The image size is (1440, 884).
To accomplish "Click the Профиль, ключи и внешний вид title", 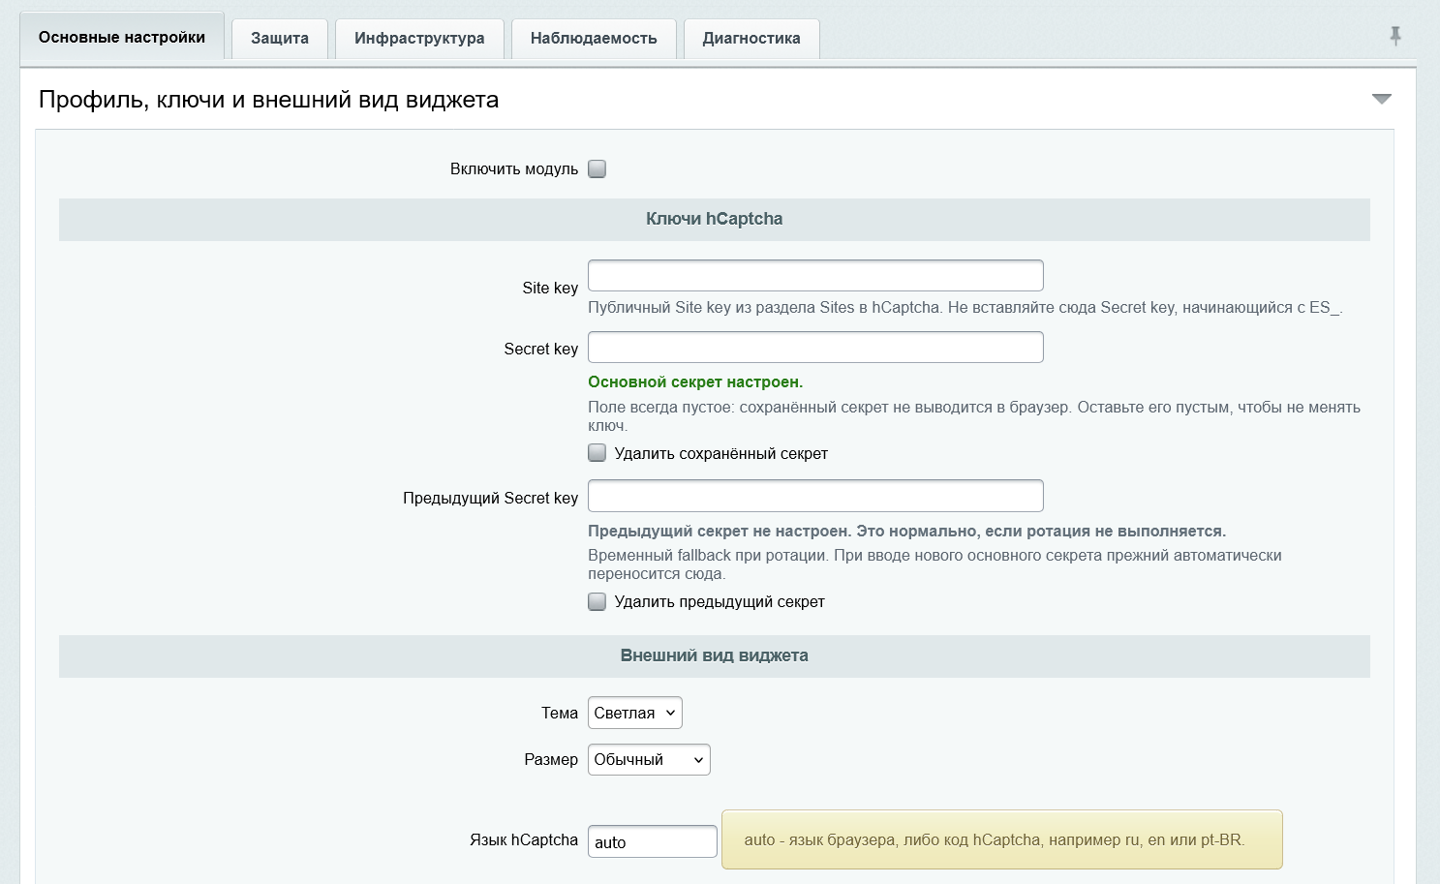I will (x=268, y=100).
